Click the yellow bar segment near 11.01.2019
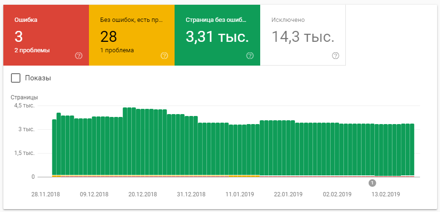440x212 pixels. [x=244, y=176]
